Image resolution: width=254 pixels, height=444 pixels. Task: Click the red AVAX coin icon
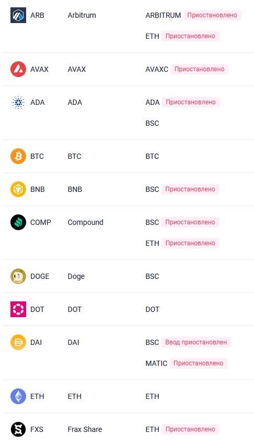[x=18, y=69]
